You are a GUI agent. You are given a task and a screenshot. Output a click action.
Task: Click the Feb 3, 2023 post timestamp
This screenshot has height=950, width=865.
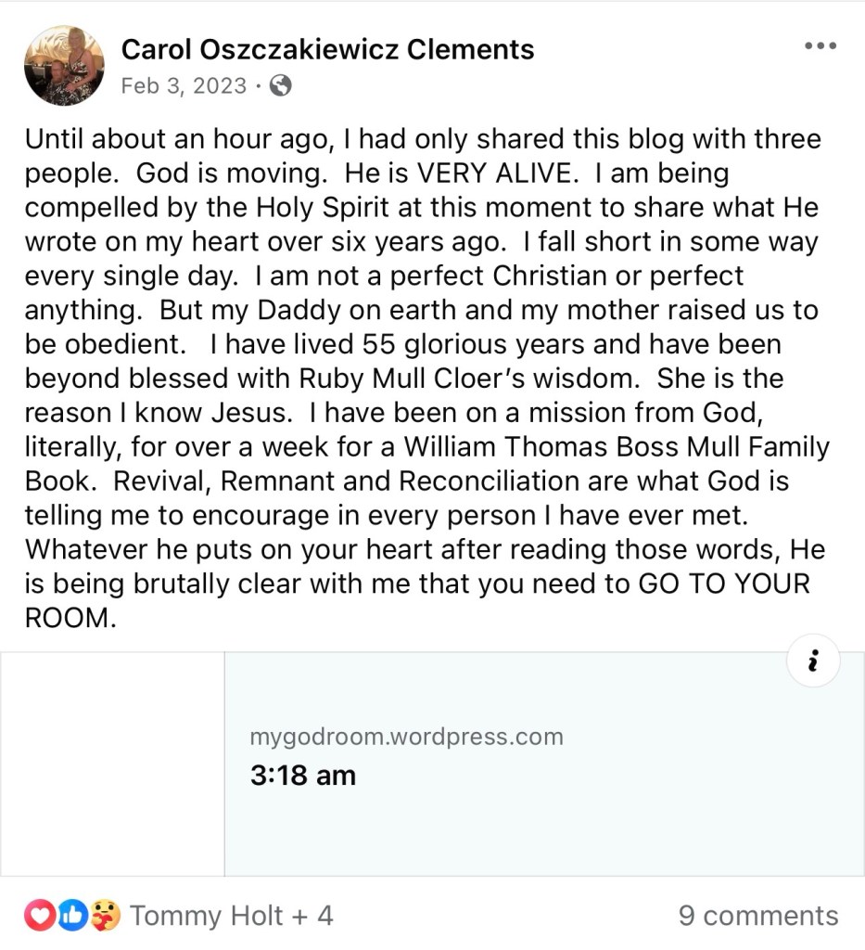[x=184, y=86]
